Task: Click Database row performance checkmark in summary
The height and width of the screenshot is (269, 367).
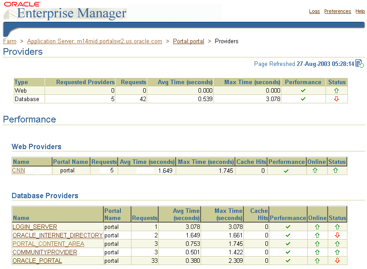Action: tap(303, 99)
